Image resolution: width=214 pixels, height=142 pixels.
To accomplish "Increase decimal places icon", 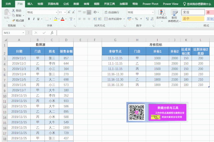I will (147, 19).
